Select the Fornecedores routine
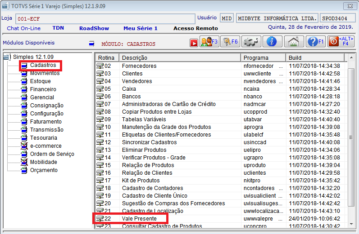 [139, 66]
